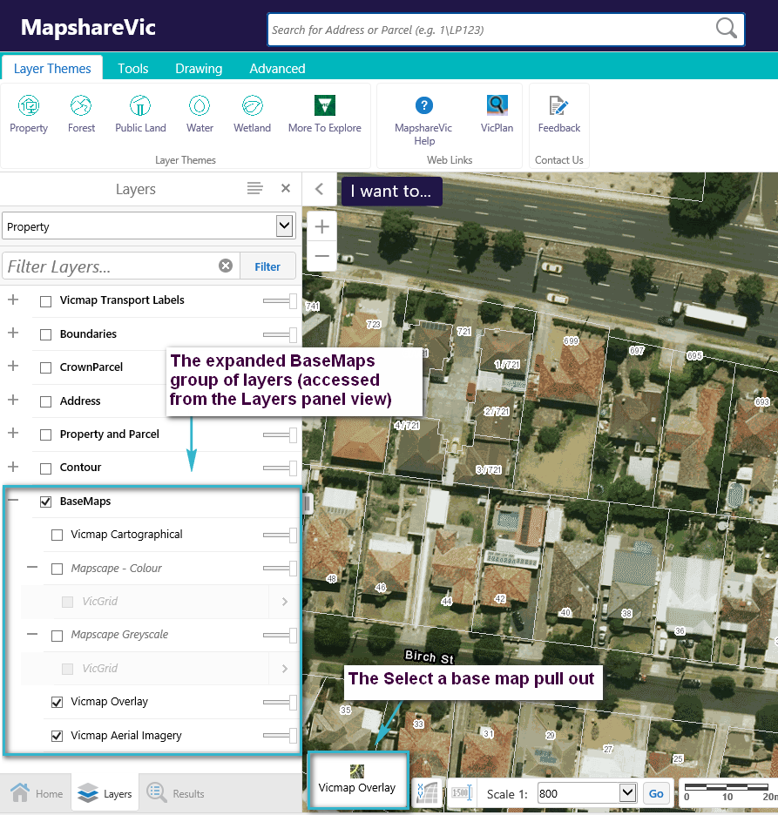This screenshot has height=815, width=778.
Task: Open the Vicmap Overlay base map pull out
Action: click(357, 780)
